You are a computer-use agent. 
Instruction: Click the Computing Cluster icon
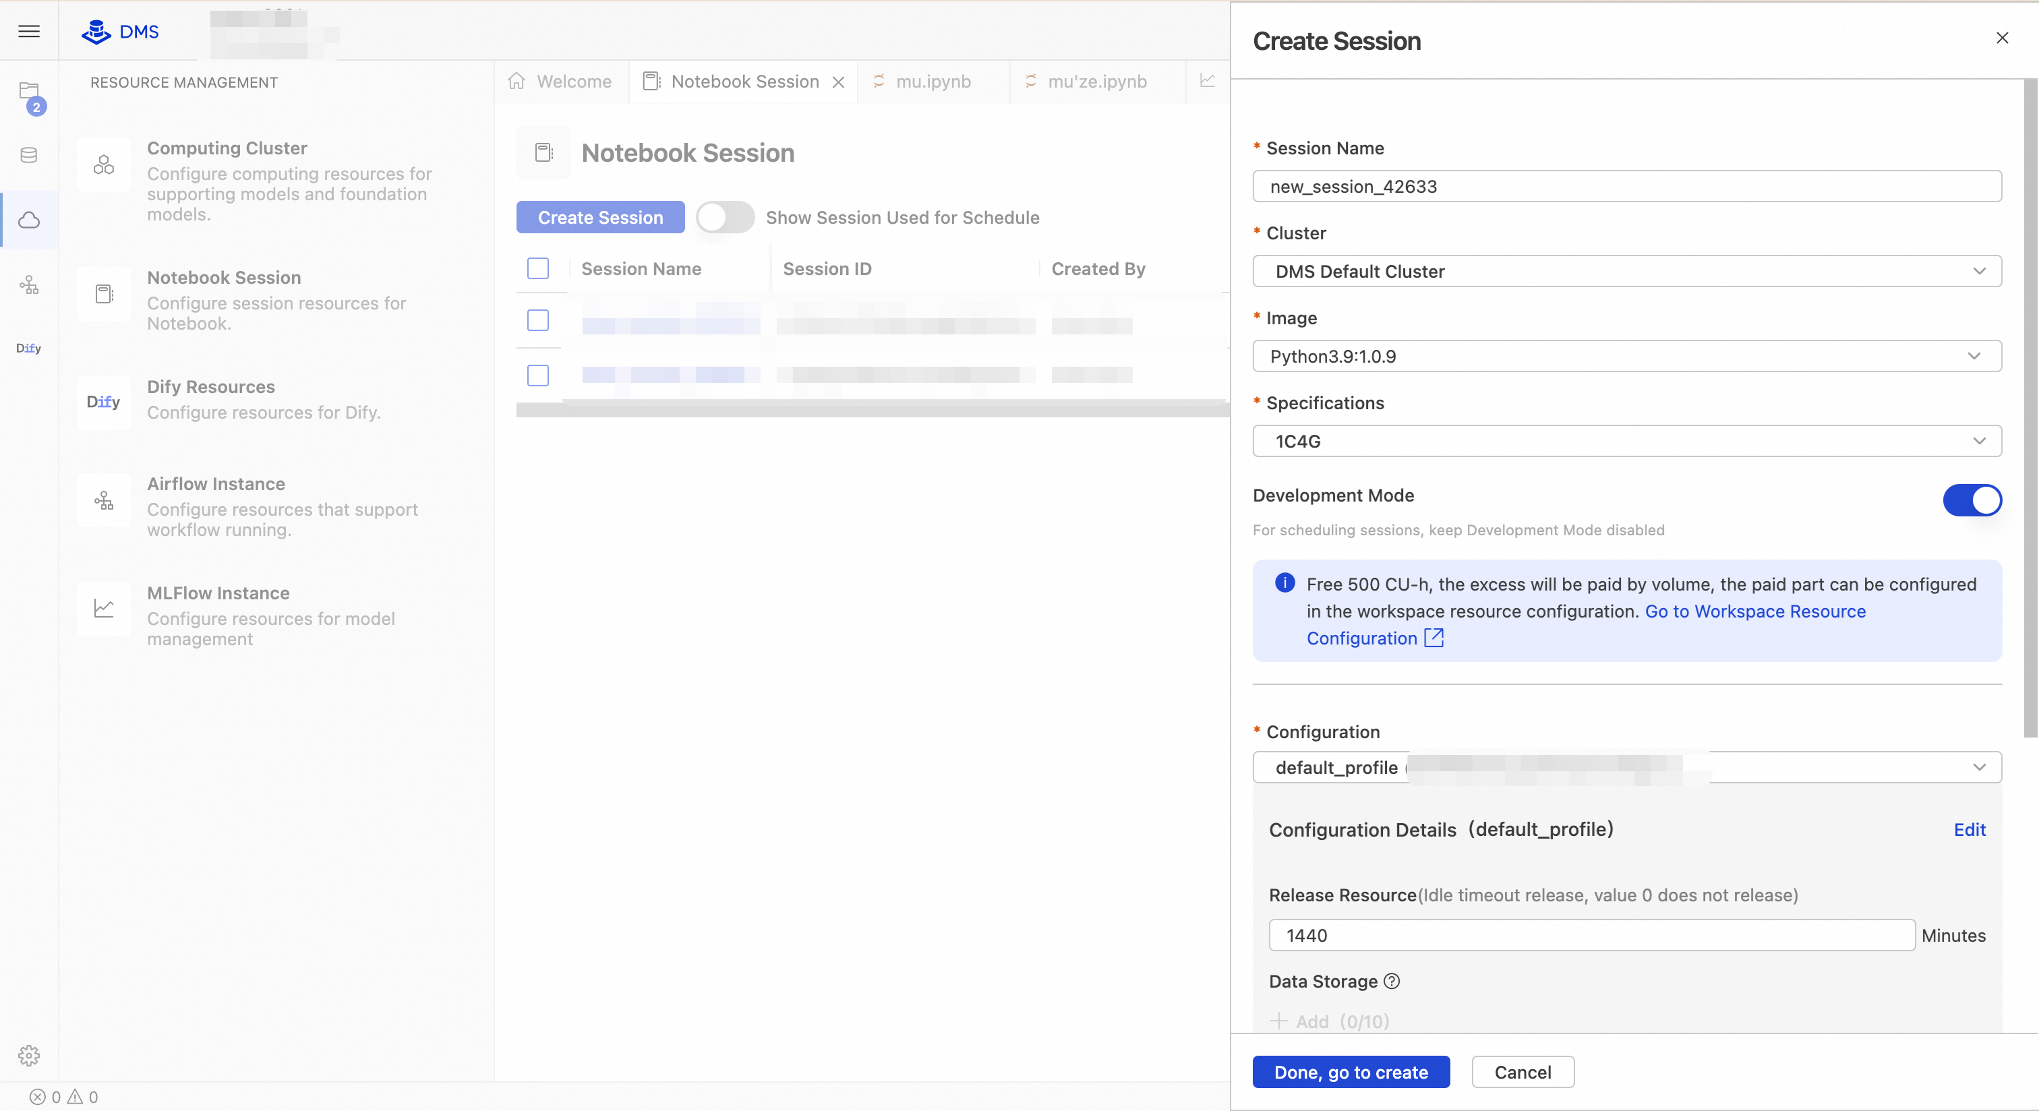click(x=104, y=164)
